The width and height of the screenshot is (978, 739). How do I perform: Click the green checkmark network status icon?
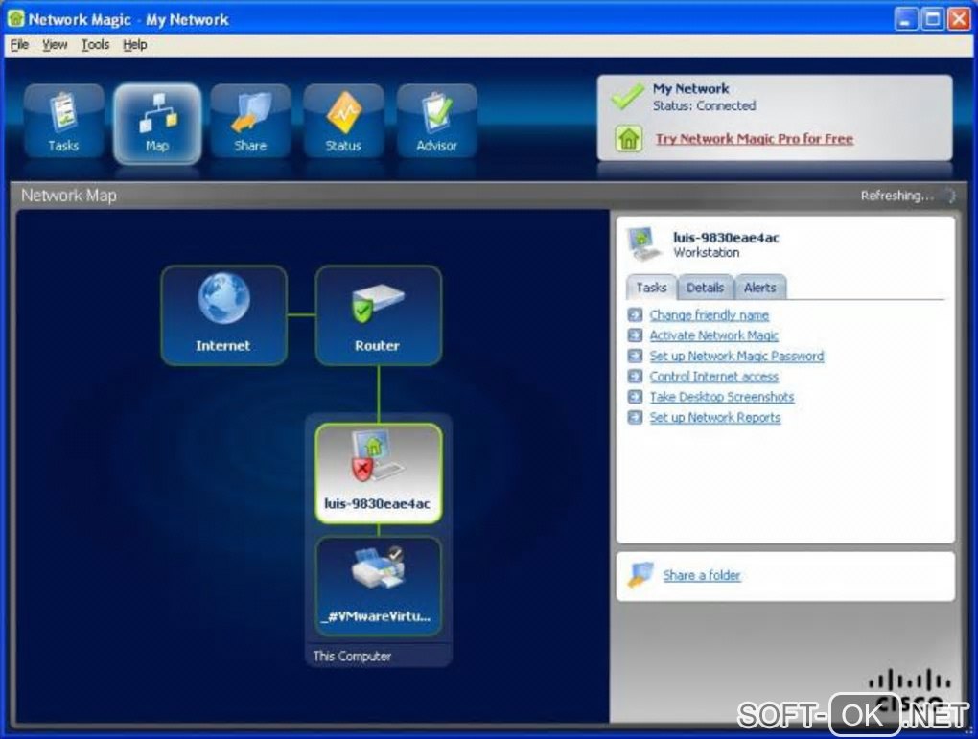[627, 97]
